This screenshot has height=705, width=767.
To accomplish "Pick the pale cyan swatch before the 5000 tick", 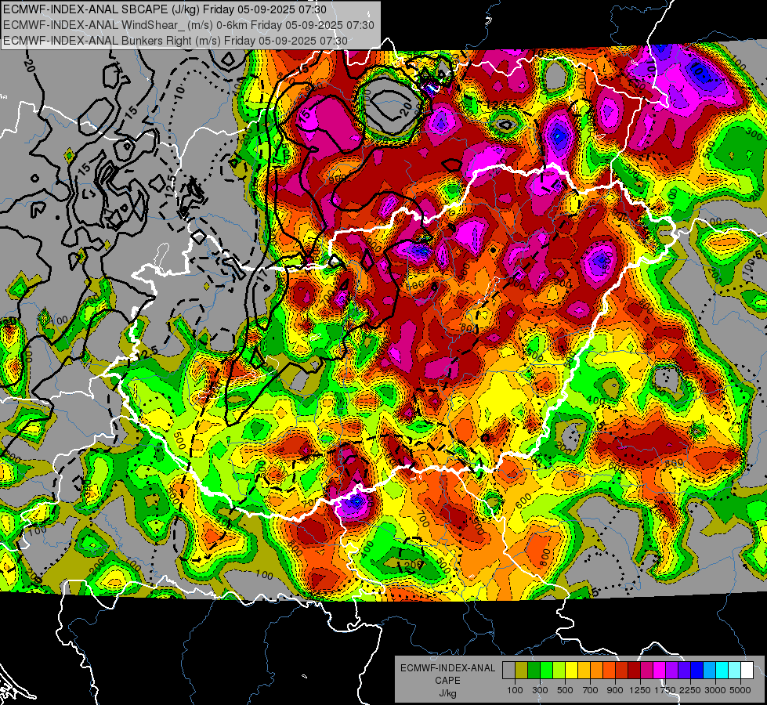I will (x=734, y=671).
